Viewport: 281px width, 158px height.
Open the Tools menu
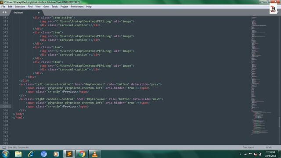click(x=54, y=7)
